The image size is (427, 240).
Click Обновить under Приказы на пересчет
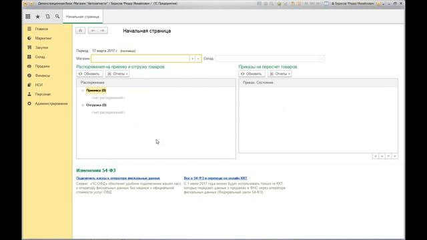252,74
